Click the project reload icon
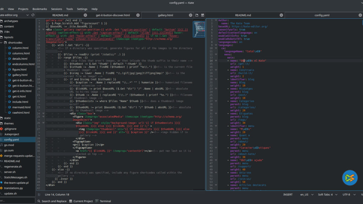363x204 pixels. click(33, 15)
